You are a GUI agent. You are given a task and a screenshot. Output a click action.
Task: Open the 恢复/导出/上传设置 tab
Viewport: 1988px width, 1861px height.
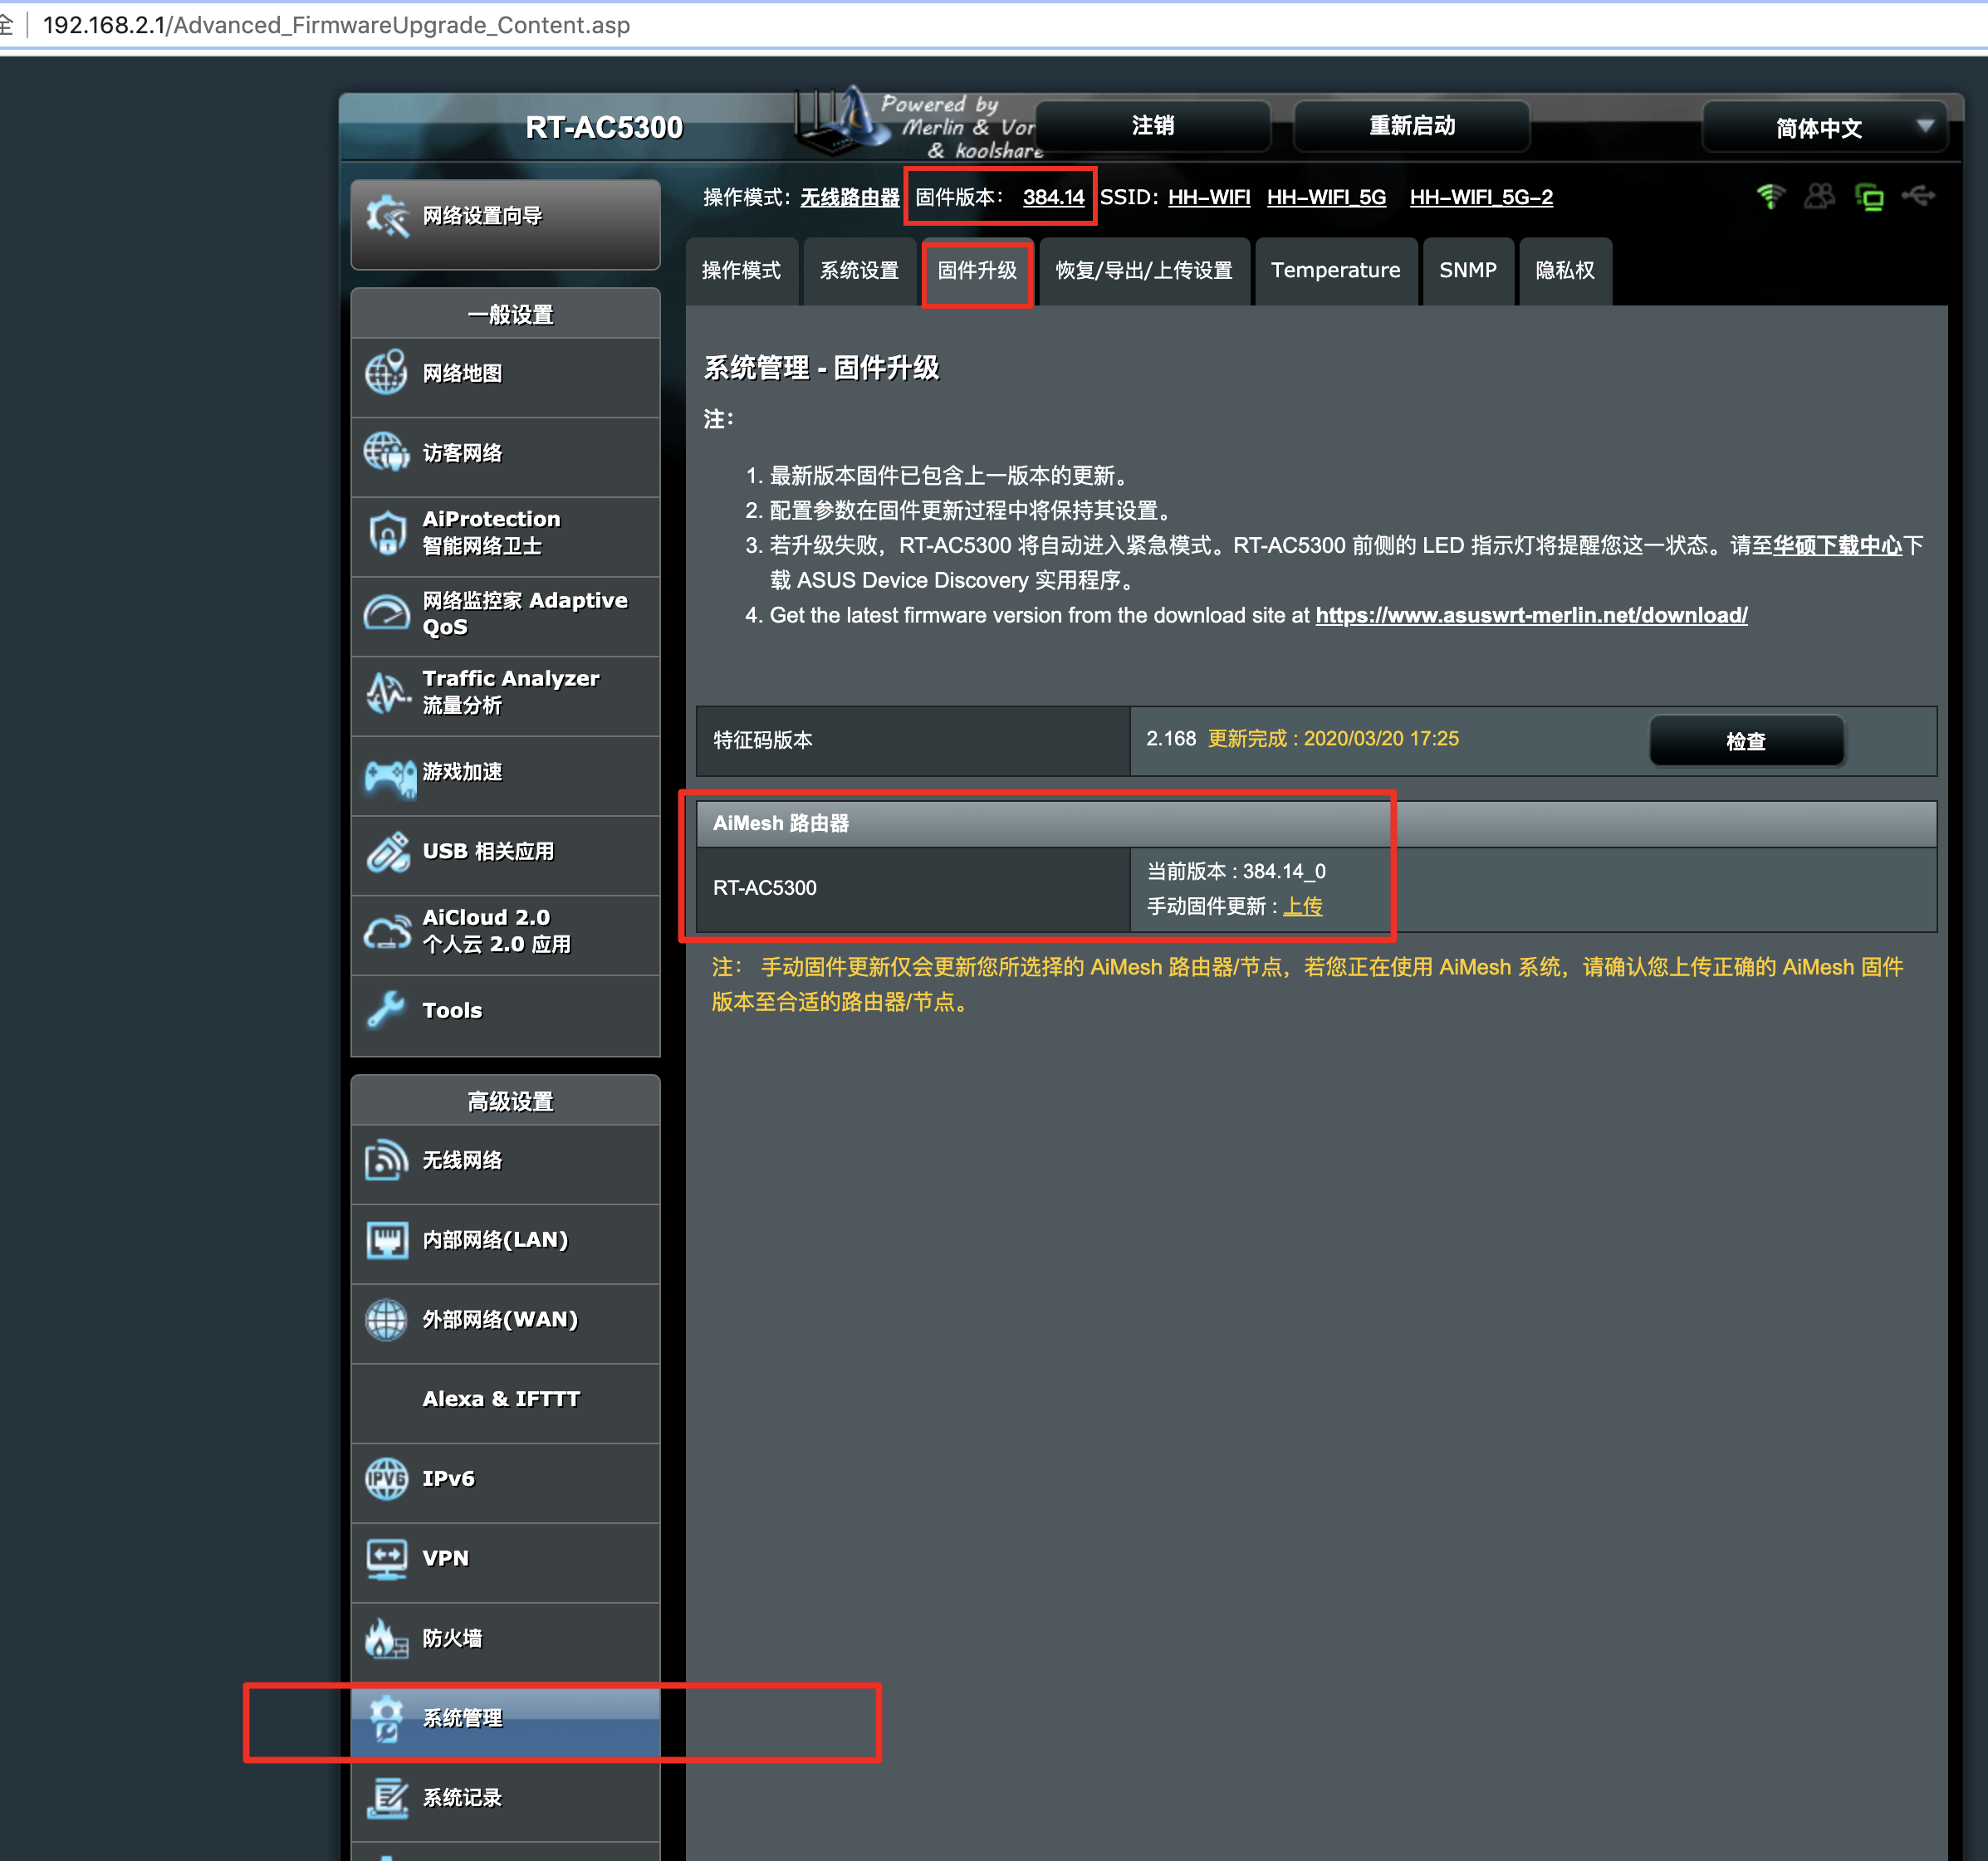click(1144, 271)
